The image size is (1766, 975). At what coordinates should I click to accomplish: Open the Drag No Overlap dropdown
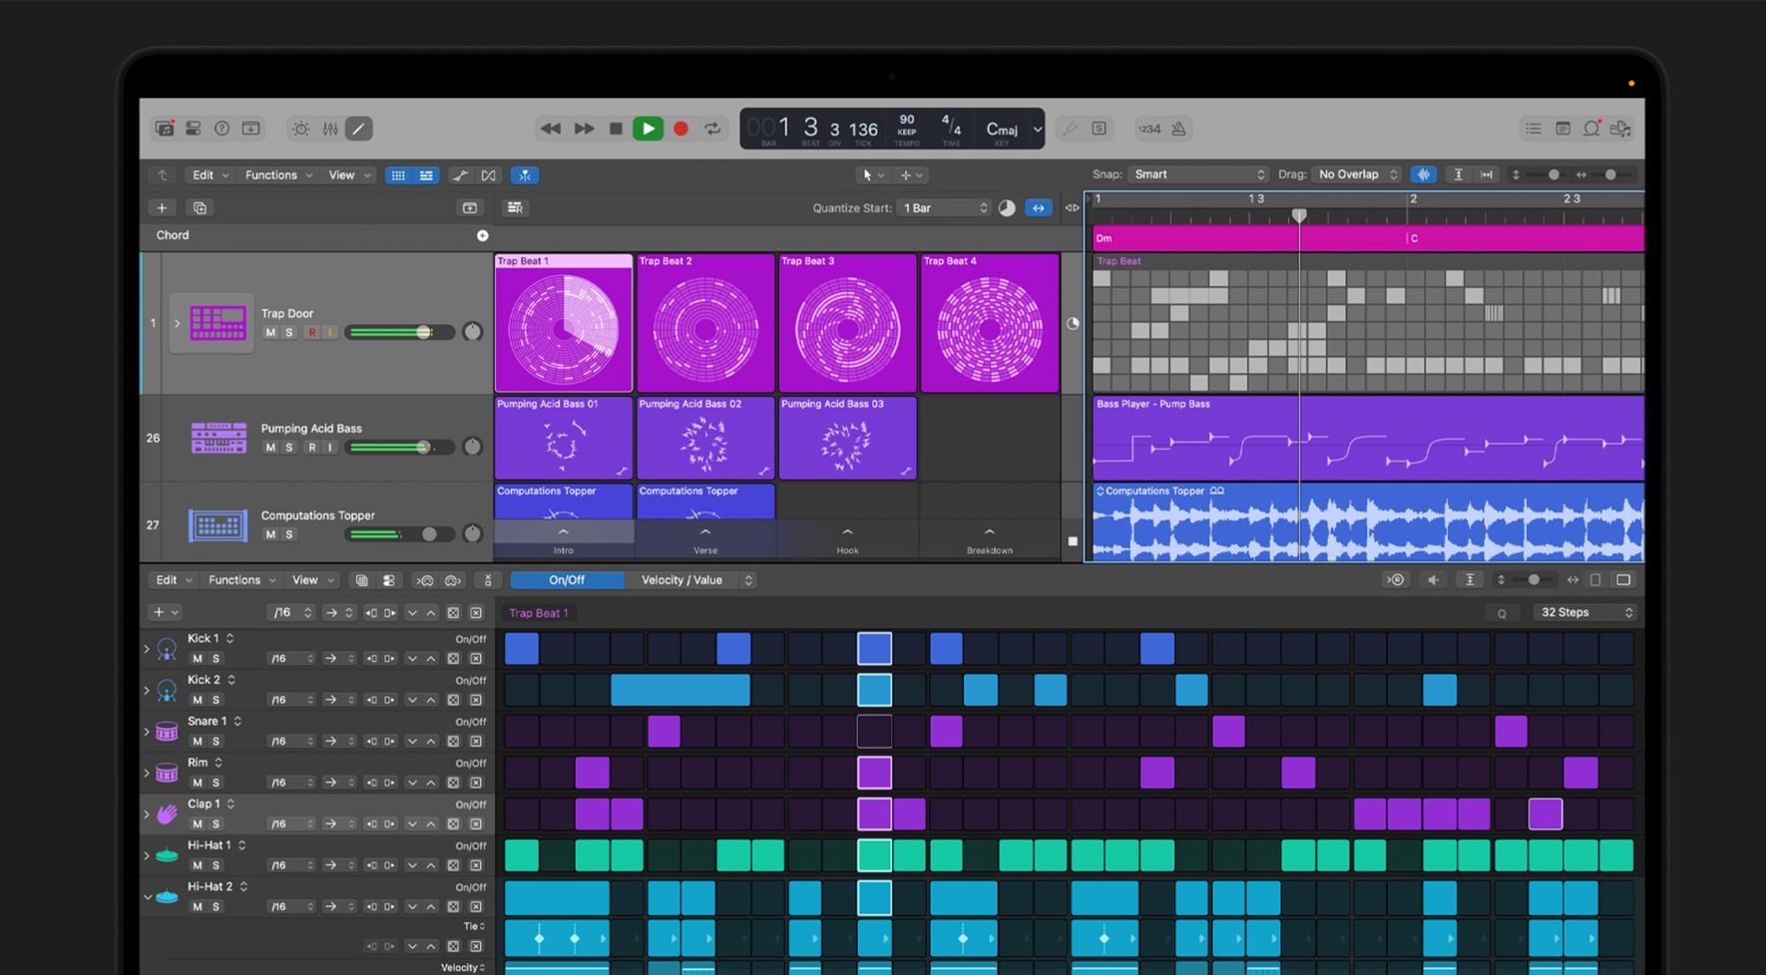1357,174
